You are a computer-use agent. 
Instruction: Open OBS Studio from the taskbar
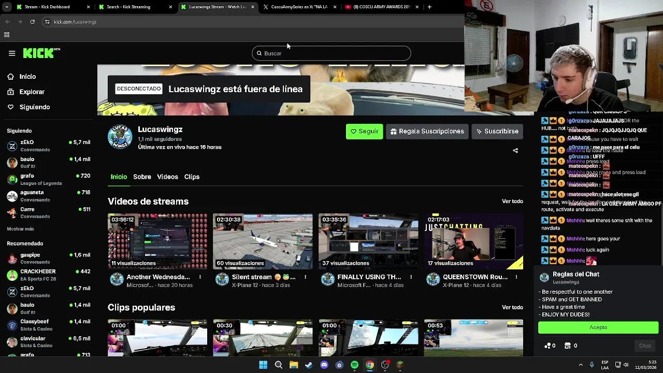coord(385,365)
